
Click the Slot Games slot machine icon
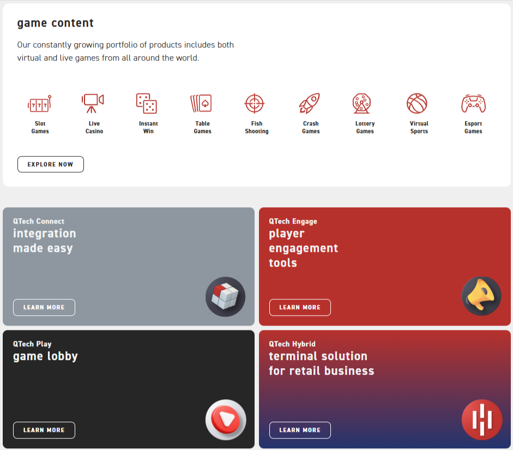[40, 104]
